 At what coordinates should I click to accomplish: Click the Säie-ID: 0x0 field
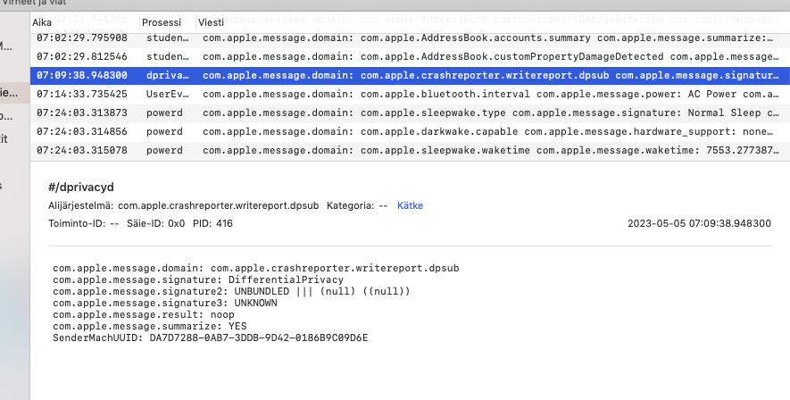click(155, 224)
